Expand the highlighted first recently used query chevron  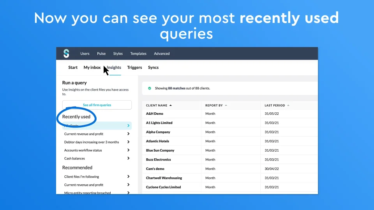tap(128, 126)
